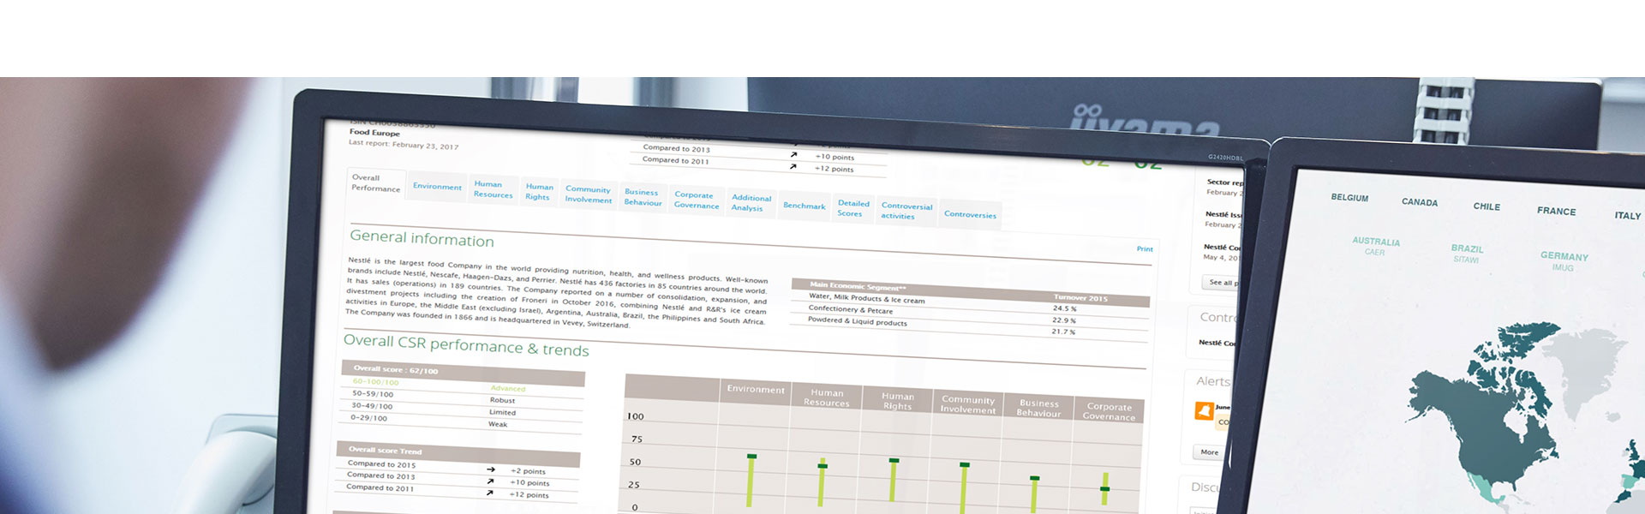Click GERMANY IMUG on the map screen

pyautogui.click(x=1564, y=261)
